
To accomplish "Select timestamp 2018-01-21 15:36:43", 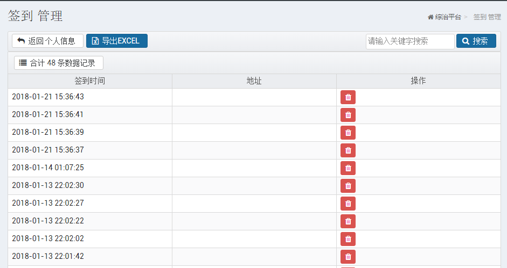I will point(48,97).
